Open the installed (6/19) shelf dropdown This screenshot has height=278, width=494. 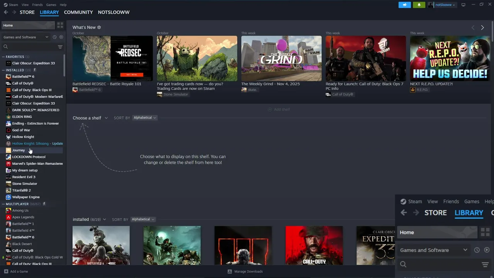(x=89, y=219)
